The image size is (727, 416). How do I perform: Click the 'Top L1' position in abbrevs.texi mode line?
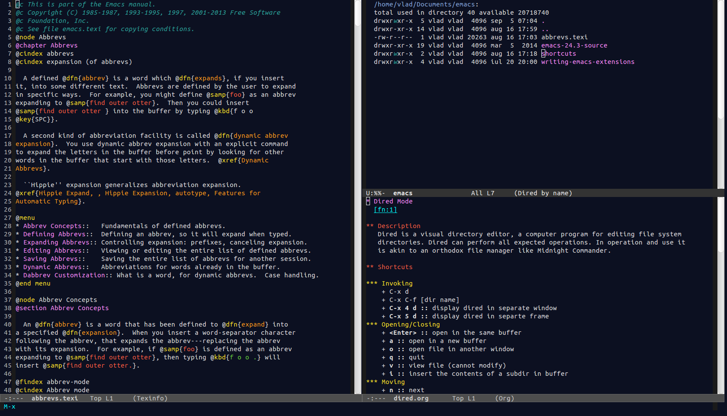(x=101, y=398)
